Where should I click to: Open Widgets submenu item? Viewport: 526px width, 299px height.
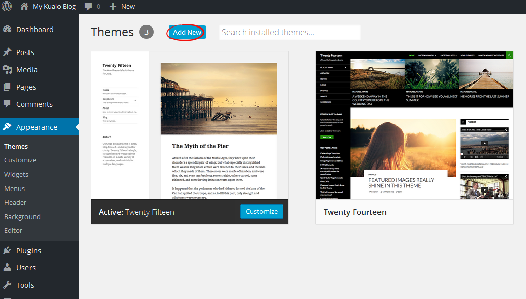click(x=16, y=174)
